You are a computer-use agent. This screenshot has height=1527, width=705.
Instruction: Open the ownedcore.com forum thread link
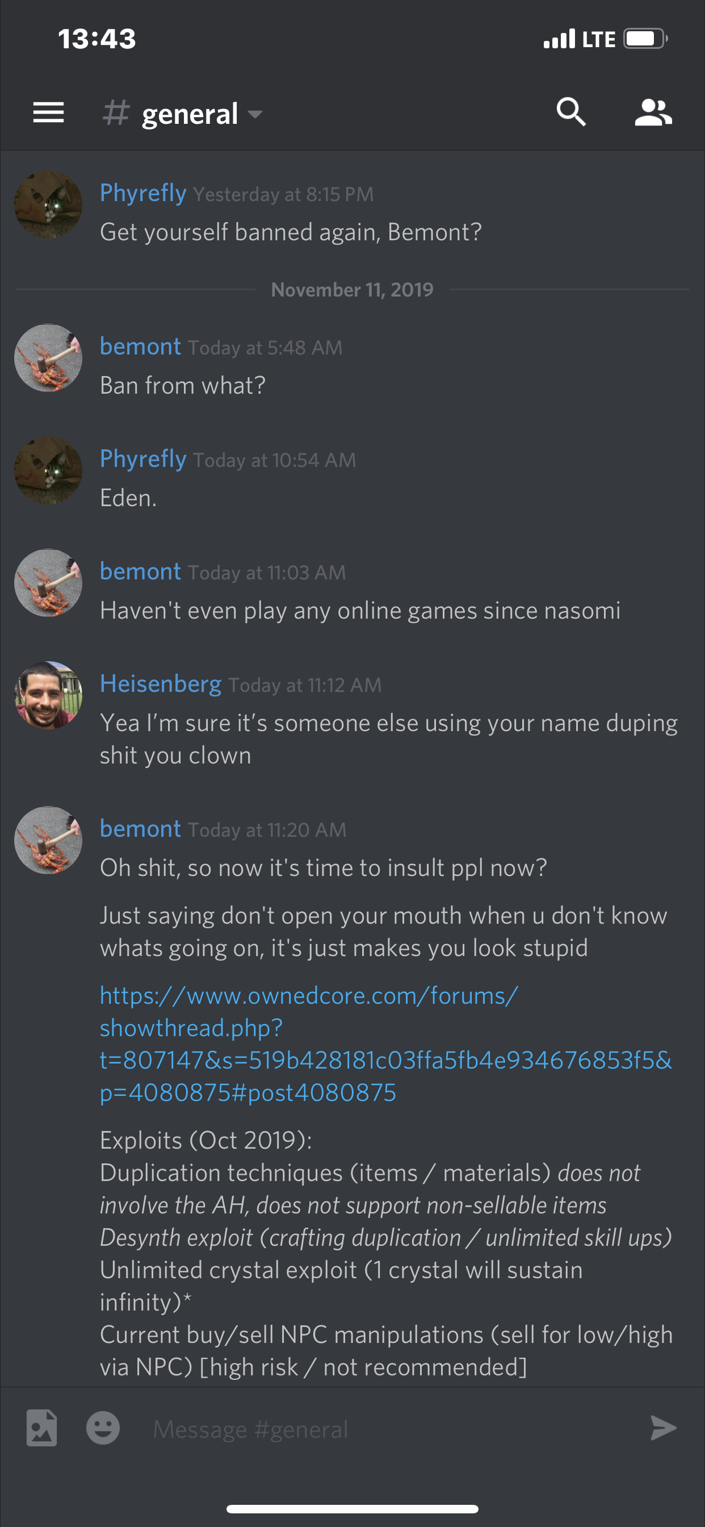pos(385,1044)
